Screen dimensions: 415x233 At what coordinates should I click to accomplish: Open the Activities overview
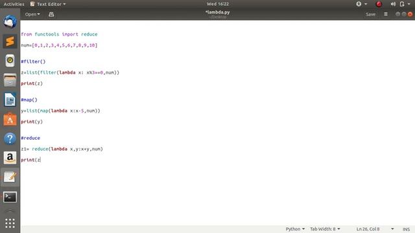tap(14, 4)
